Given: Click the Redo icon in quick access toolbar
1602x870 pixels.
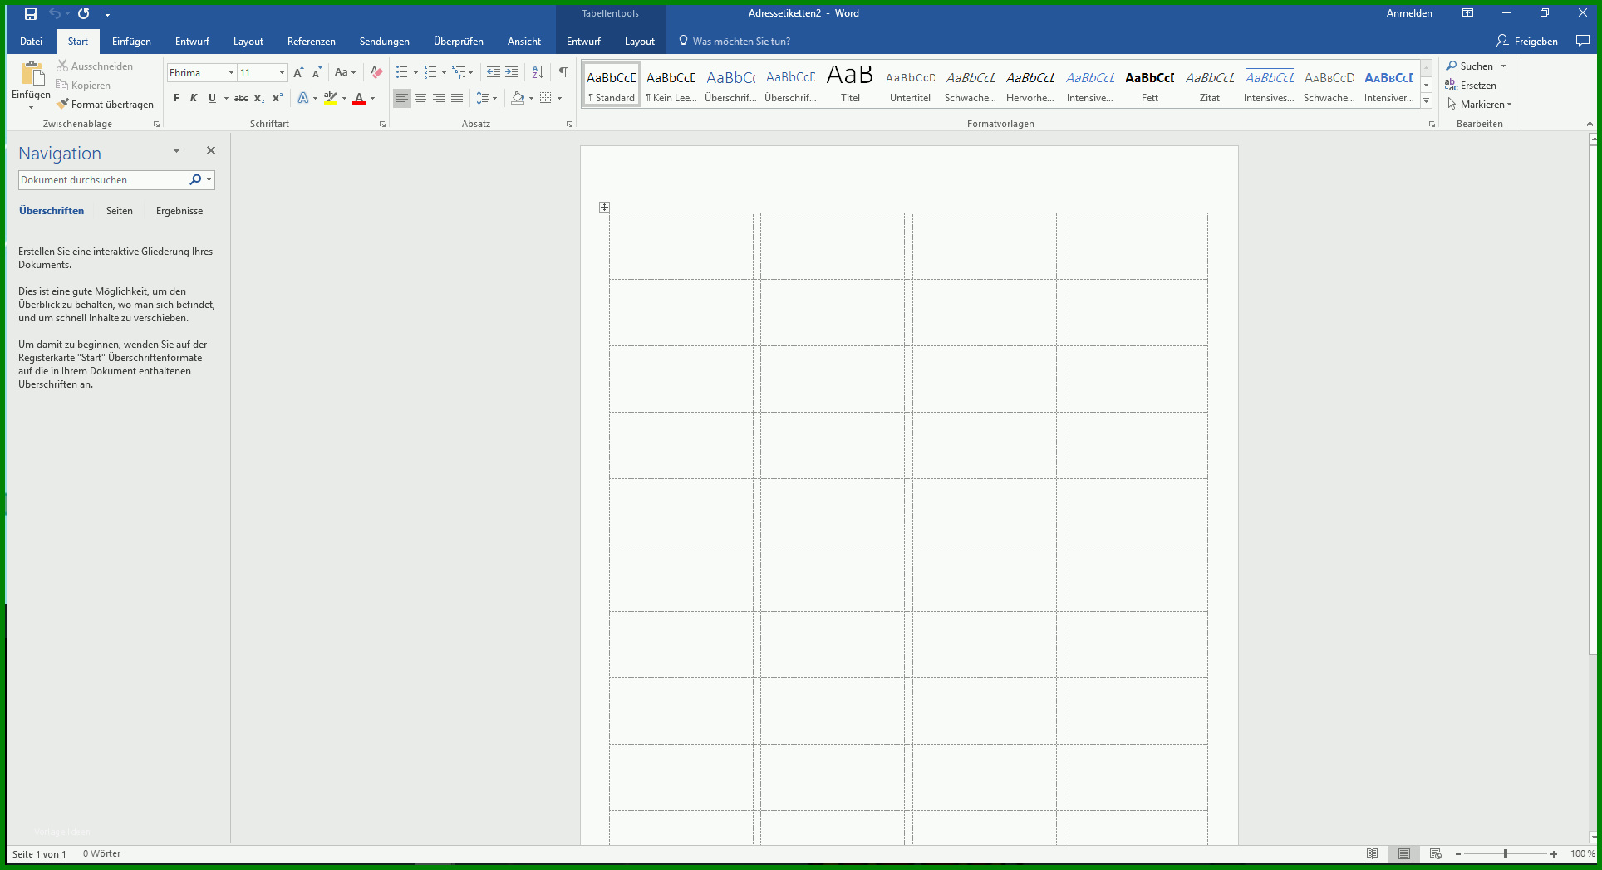Looking at the screenshot, I should pos(84,13).
